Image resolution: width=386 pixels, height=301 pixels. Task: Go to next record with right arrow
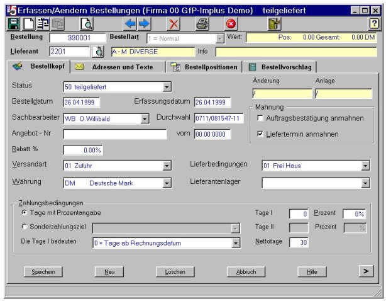point(144,24)
